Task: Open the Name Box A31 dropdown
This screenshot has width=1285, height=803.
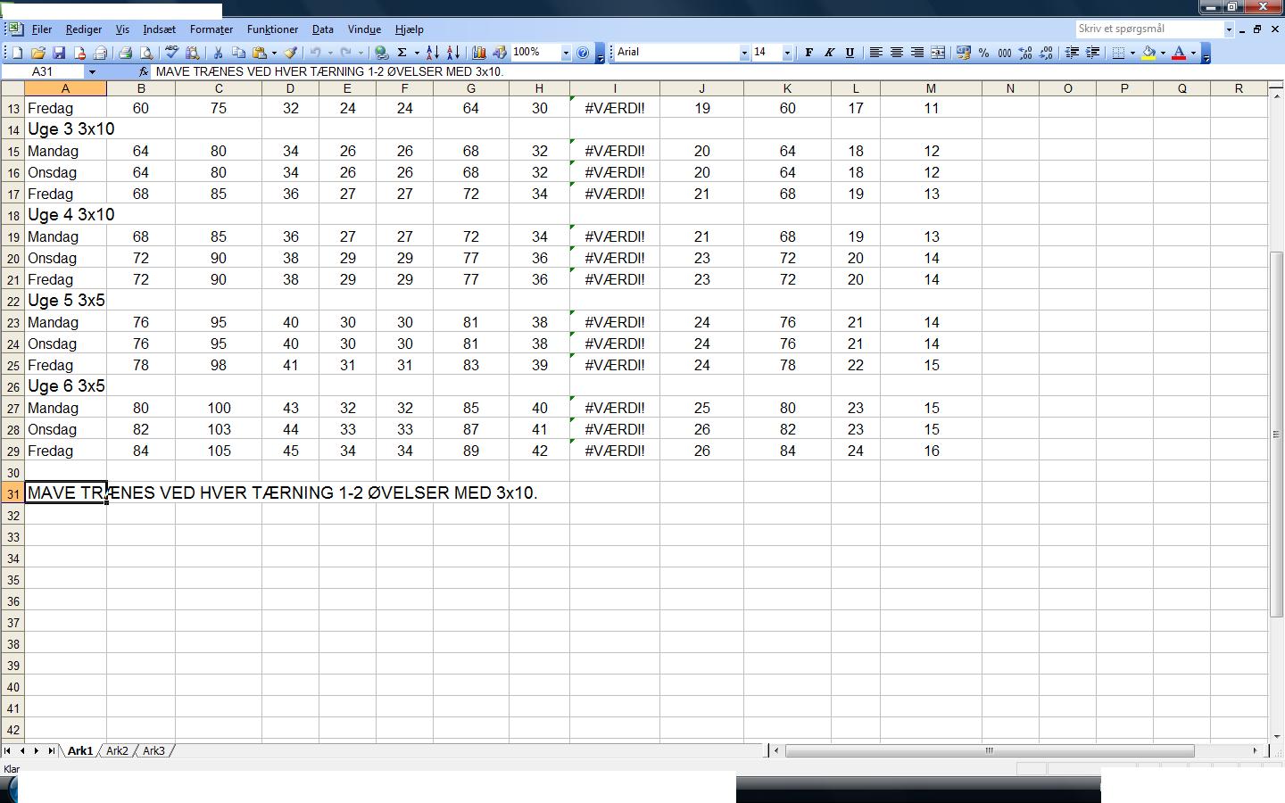Action: pos(91,71)
